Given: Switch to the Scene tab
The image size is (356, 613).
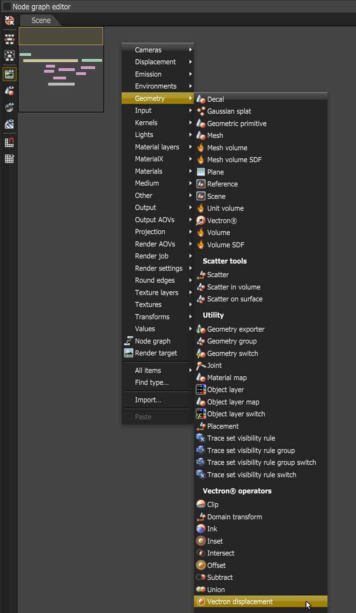Looking at the screenshot, I should pos(41,20).
